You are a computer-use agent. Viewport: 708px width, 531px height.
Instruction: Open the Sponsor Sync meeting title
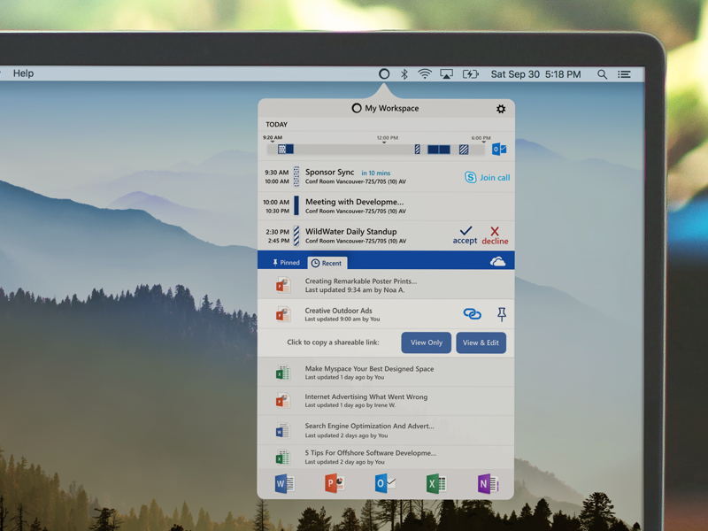tap(329, 172)
